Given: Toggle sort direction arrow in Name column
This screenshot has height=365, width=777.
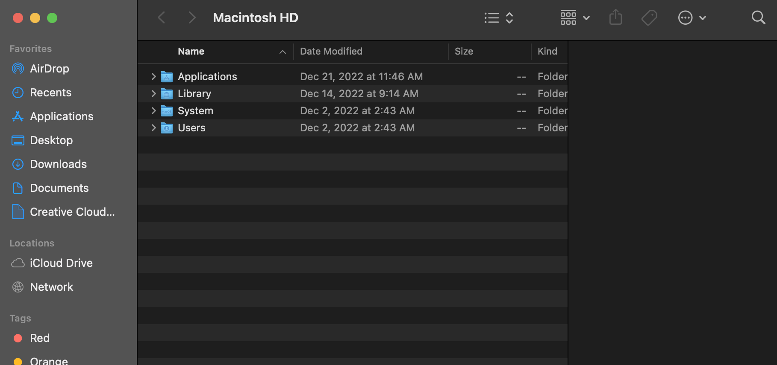Looking at the screenshot, I should [283, 52].
